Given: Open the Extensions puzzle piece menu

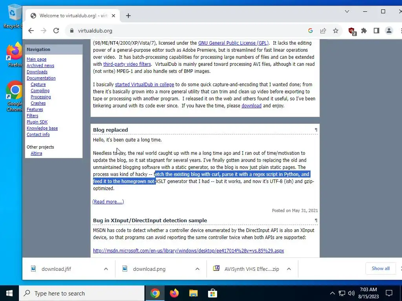Looking at the screenshot, I should coord(364,31).
